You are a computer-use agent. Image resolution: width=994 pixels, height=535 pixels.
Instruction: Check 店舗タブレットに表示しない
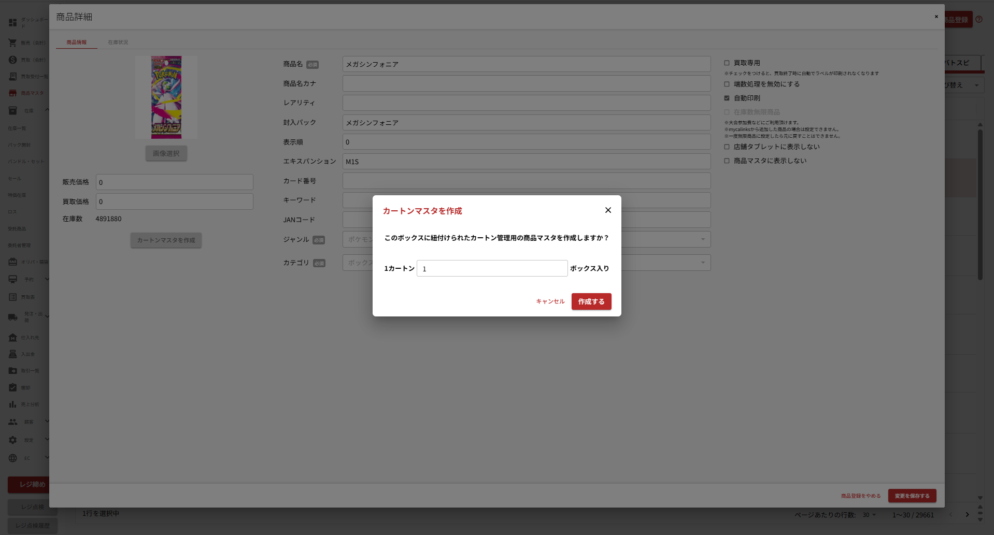click(727, 147)
